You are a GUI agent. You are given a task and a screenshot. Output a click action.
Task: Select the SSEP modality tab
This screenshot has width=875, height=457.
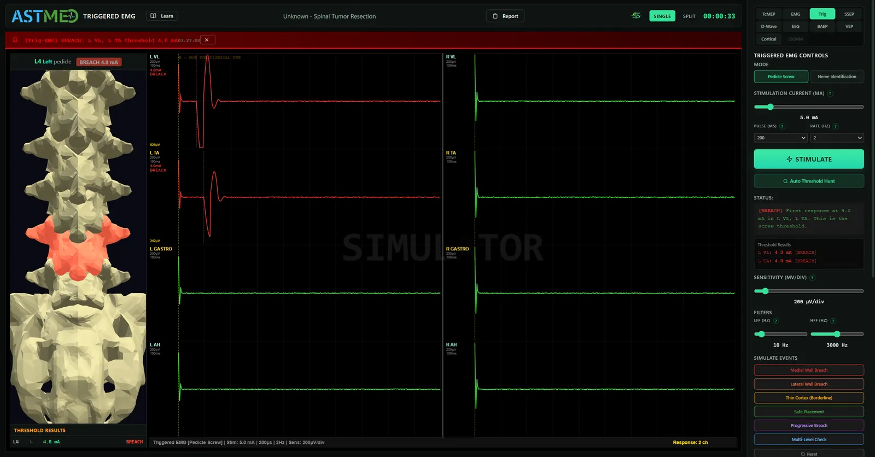[x=849, y=14]
